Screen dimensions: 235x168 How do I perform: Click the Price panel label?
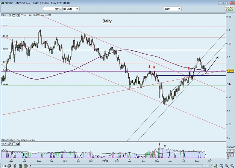pyautogui.click(x=4, y=15)
